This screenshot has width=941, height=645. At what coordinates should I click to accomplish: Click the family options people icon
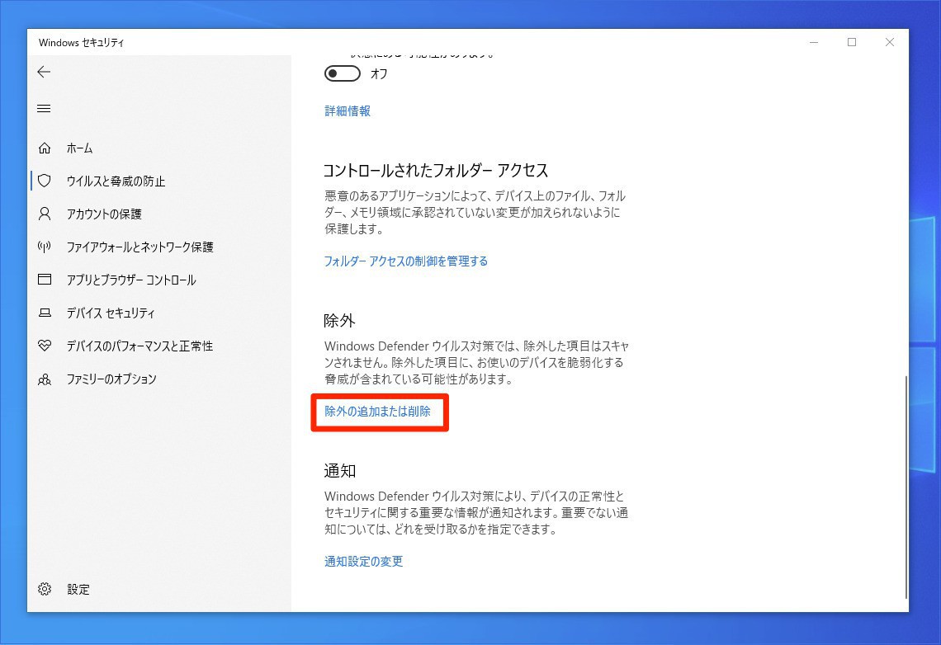(x=45, y=379)
